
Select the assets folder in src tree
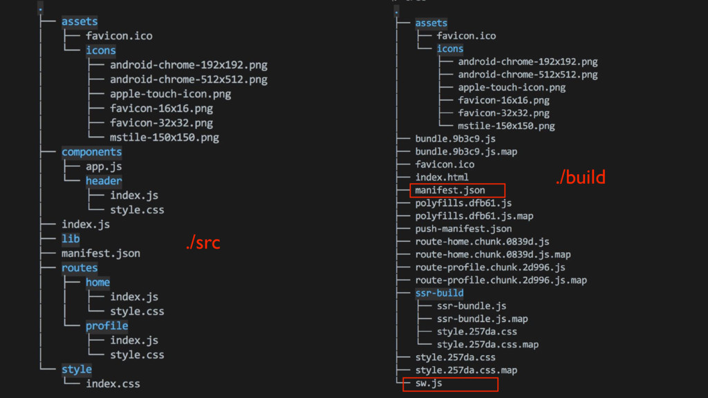coord(80,21)
